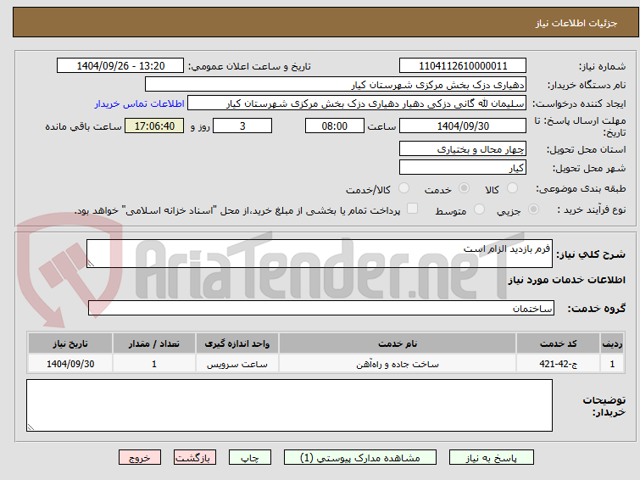Click the remaining days field showing 3
640x480 pixels.
coord(242,126)
